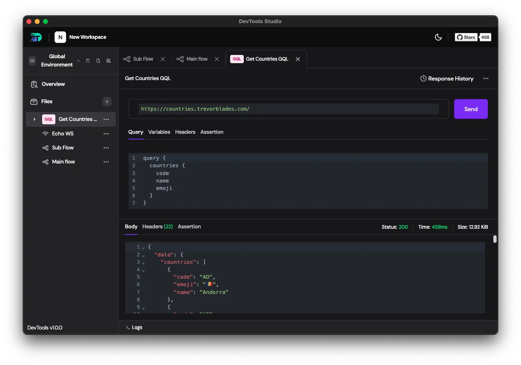This screenshot has width=521, height=365.
Task: Open the Response History panel
Action: [x=447, y=78]
